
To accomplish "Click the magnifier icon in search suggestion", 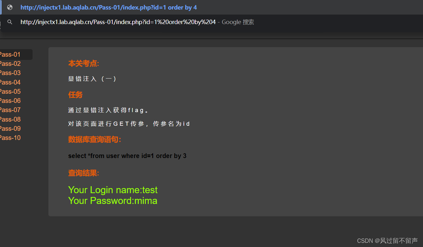I will (x=10, y=22).
